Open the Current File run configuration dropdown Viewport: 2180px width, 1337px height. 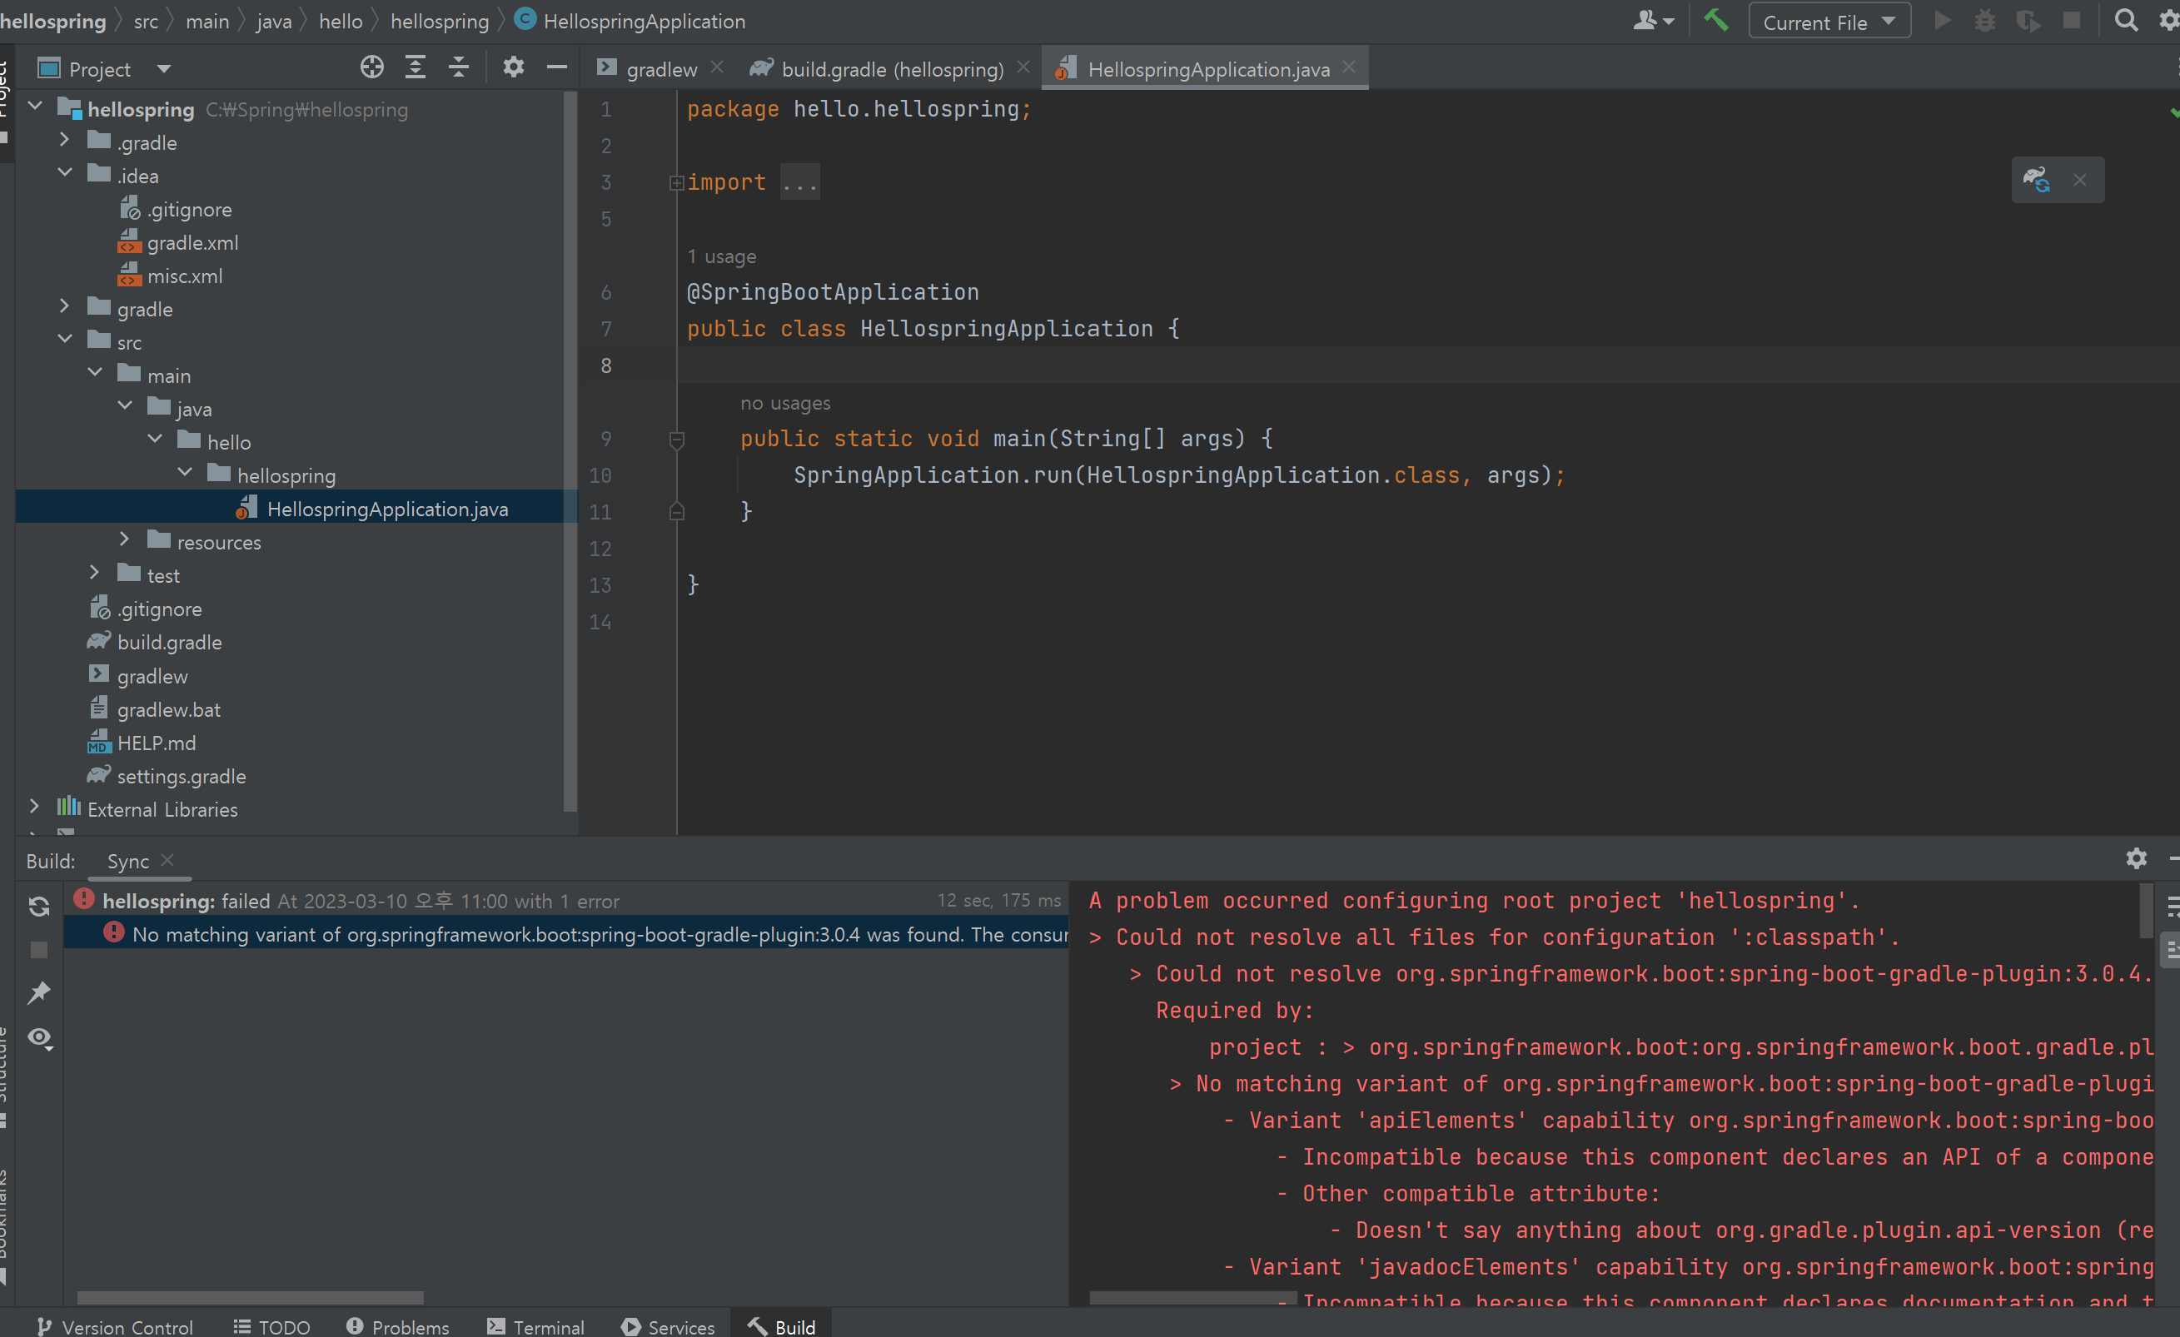tap(1829, 21)
